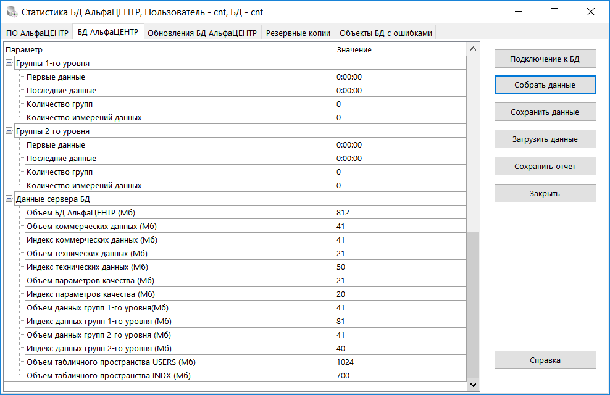Screen dimensions: 610x395
Task: Click the scrollbar up arrow
Action: click(x=473, y=49)
